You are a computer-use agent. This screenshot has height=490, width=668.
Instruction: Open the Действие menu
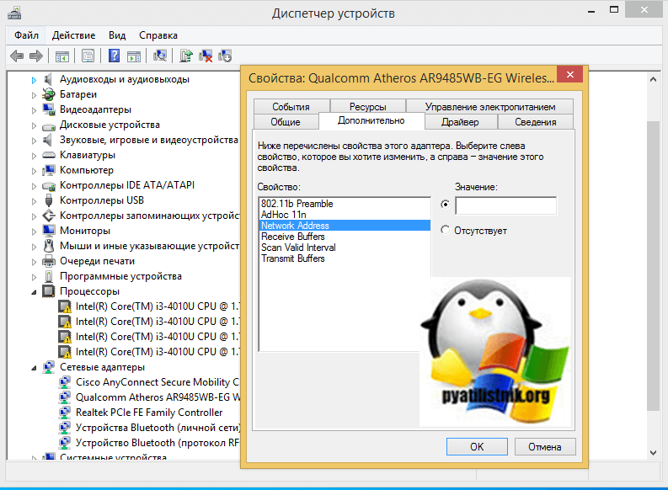(73, 35)
